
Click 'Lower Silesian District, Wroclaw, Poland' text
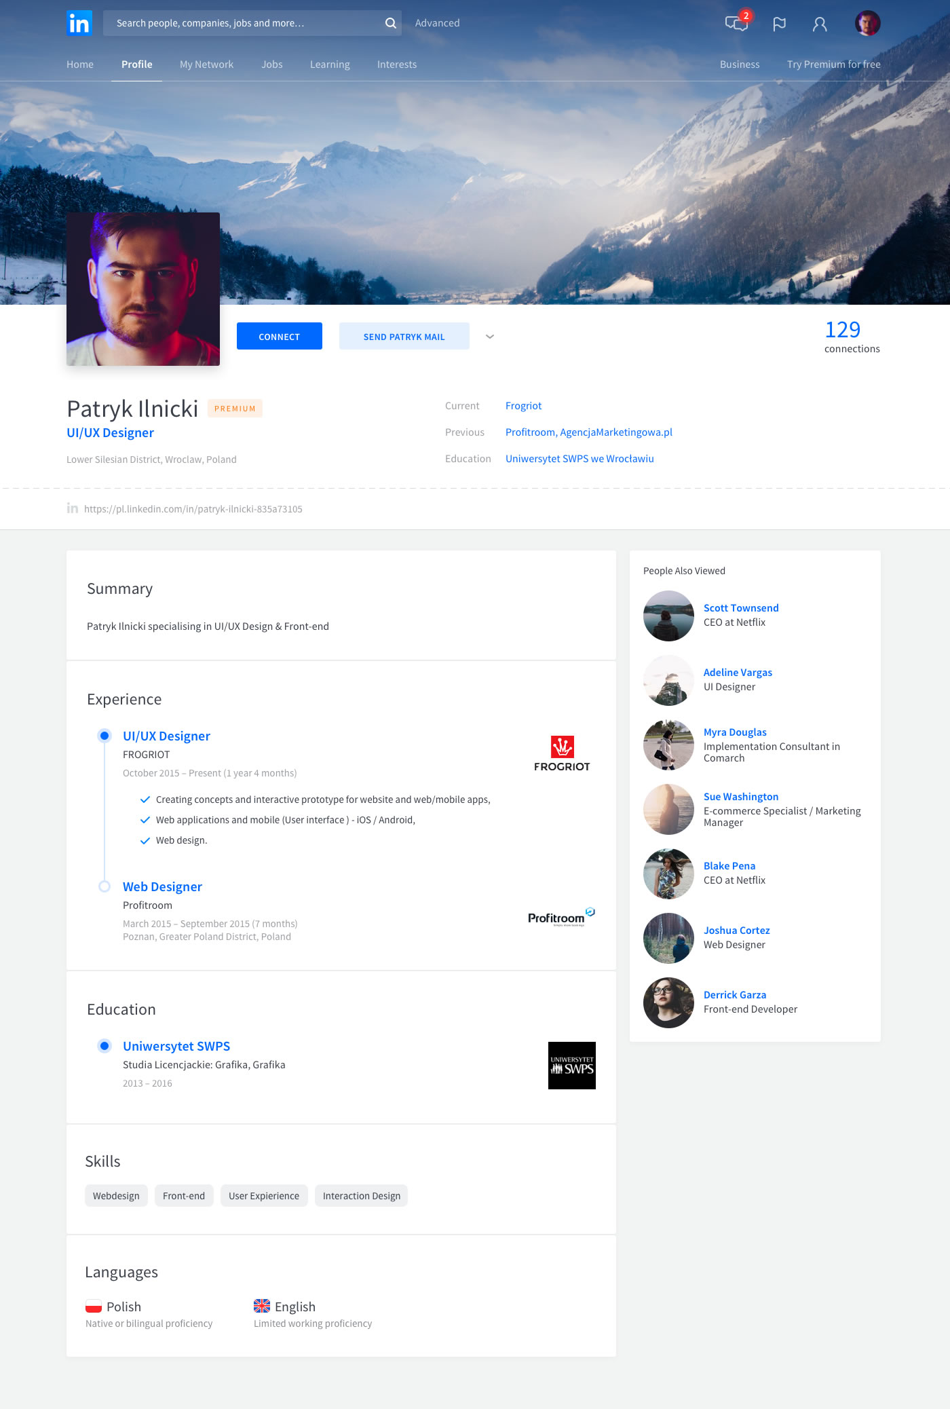[x=151, y=459]
